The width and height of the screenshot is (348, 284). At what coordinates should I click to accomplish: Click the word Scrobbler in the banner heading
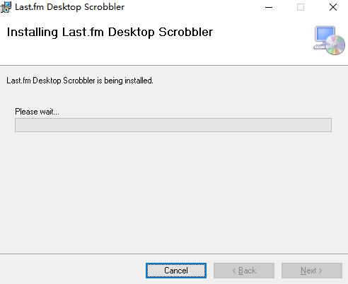point(186,32)
